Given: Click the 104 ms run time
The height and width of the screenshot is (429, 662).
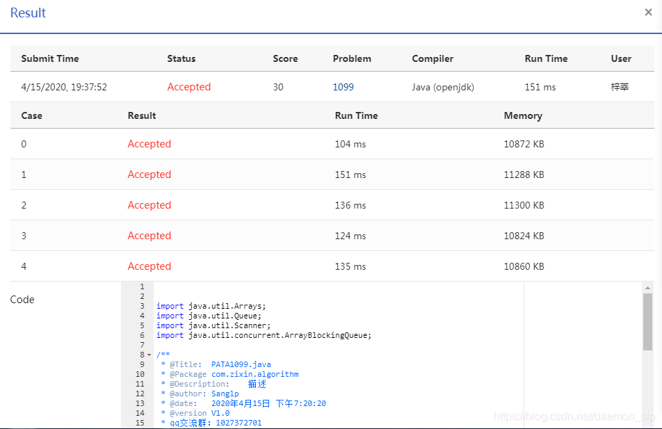Looking at the screenshot, I should [350, 144].
